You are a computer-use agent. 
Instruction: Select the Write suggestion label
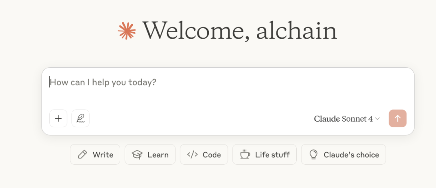tap(103, 155)
